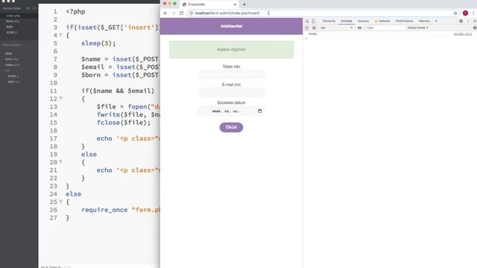477x268 pixels.
Task: Click the Adatbevitel page header
Action: tap(231, 26)
